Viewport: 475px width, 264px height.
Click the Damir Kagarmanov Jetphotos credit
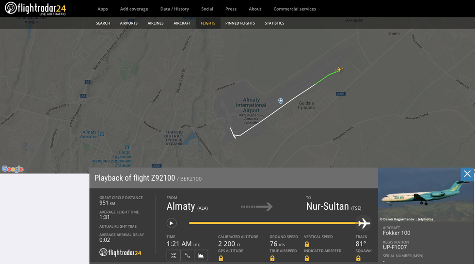click(407, 219)
